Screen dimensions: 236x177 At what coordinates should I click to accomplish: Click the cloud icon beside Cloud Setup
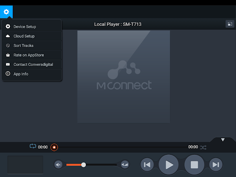[8, 36]
